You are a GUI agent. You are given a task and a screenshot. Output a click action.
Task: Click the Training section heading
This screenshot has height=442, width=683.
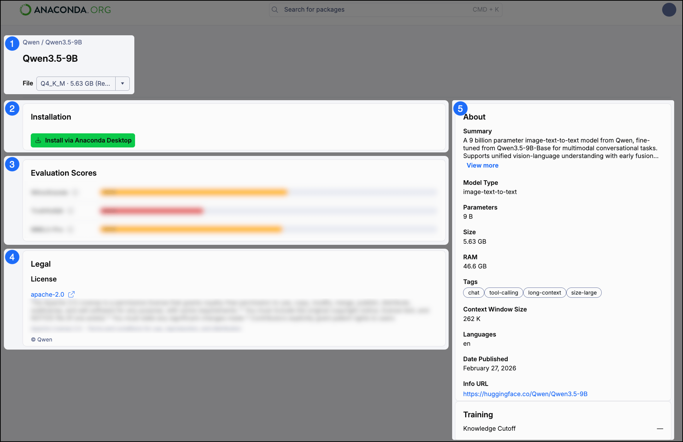coord(478,415)
